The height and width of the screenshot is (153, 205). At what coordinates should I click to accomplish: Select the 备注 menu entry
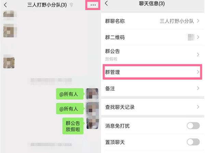[150, 88]
